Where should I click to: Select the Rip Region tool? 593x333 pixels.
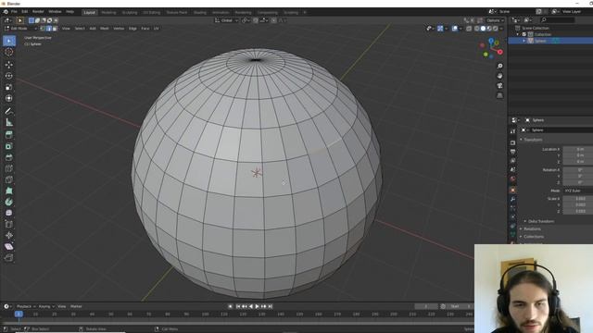point(9,257)
